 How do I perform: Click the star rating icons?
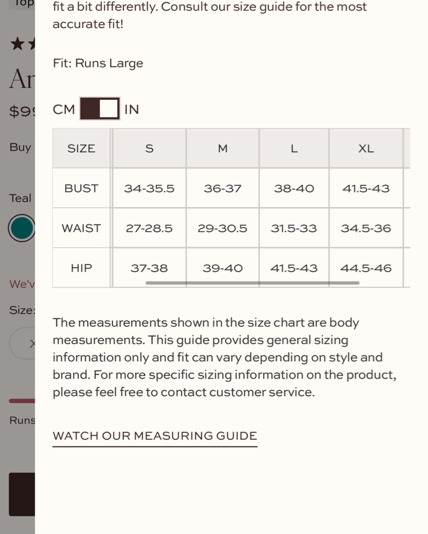22,44
